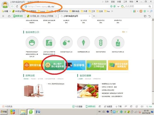
Task: Click the browser back arrow button
Action: tap(13, 6)
